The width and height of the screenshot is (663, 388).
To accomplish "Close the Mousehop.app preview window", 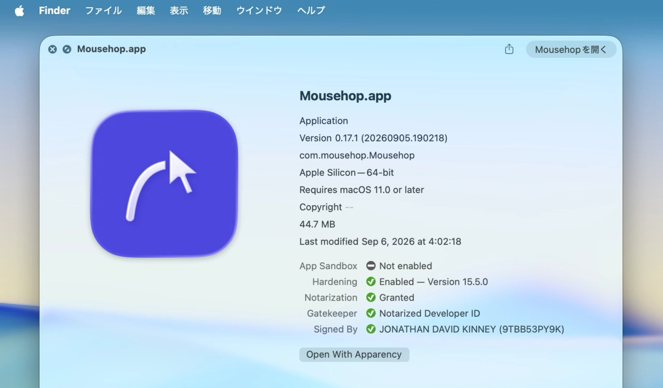I will (x=52, y=49).
